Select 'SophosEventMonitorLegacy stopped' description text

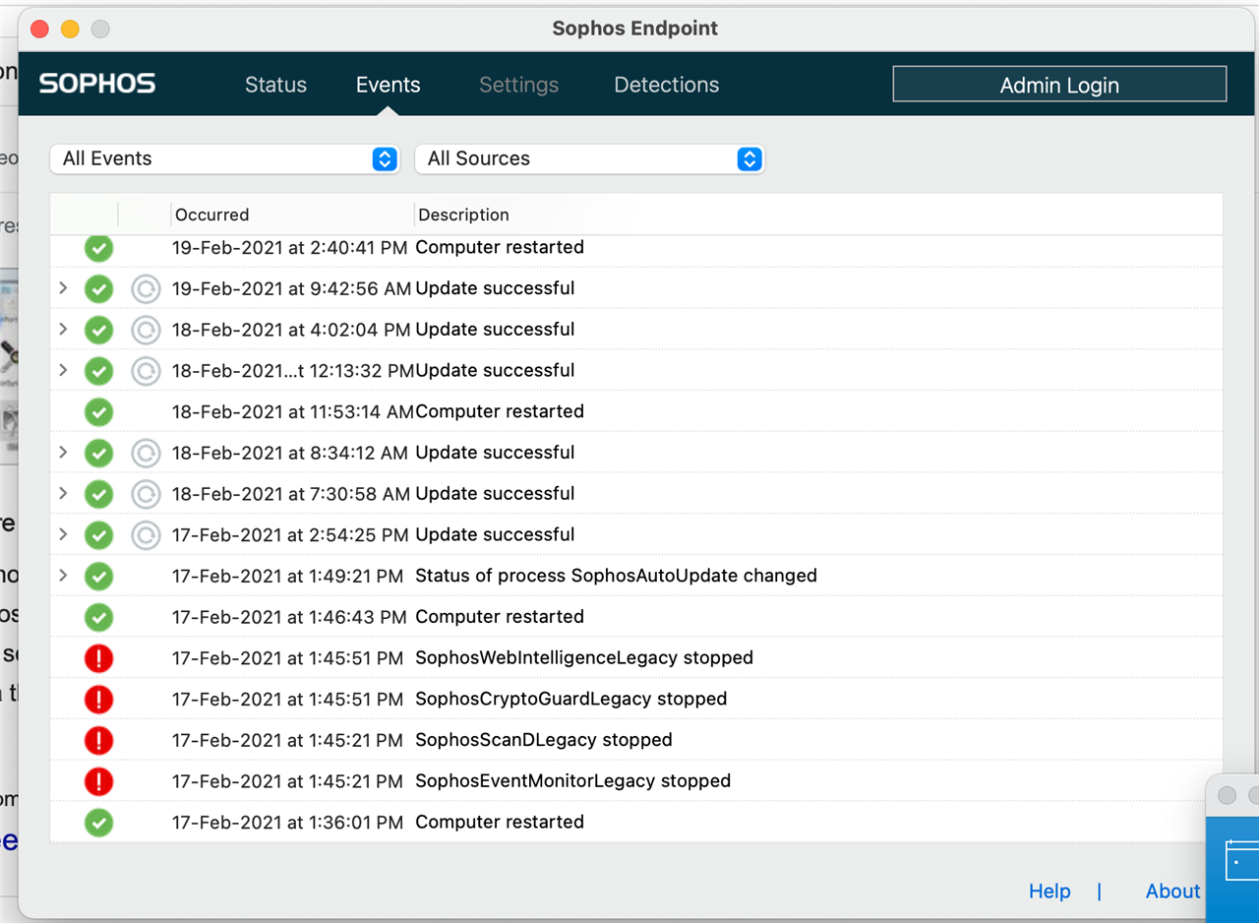click(573, 780)
